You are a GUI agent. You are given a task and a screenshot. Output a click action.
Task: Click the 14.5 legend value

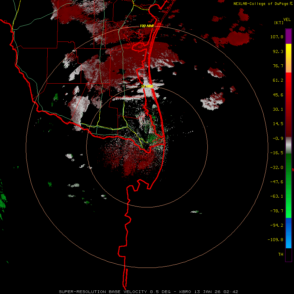(x=278, y=124)
